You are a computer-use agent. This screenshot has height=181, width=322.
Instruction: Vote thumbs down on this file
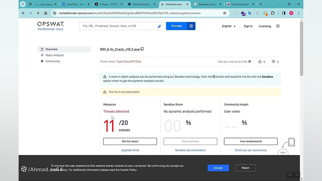[273, 62]
